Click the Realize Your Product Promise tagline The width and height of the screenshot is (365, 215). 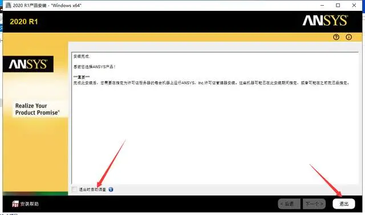[37, 109]
